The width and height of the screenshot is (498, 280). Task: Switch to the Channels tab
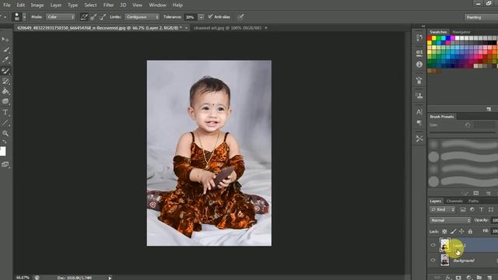coord(454,201)
